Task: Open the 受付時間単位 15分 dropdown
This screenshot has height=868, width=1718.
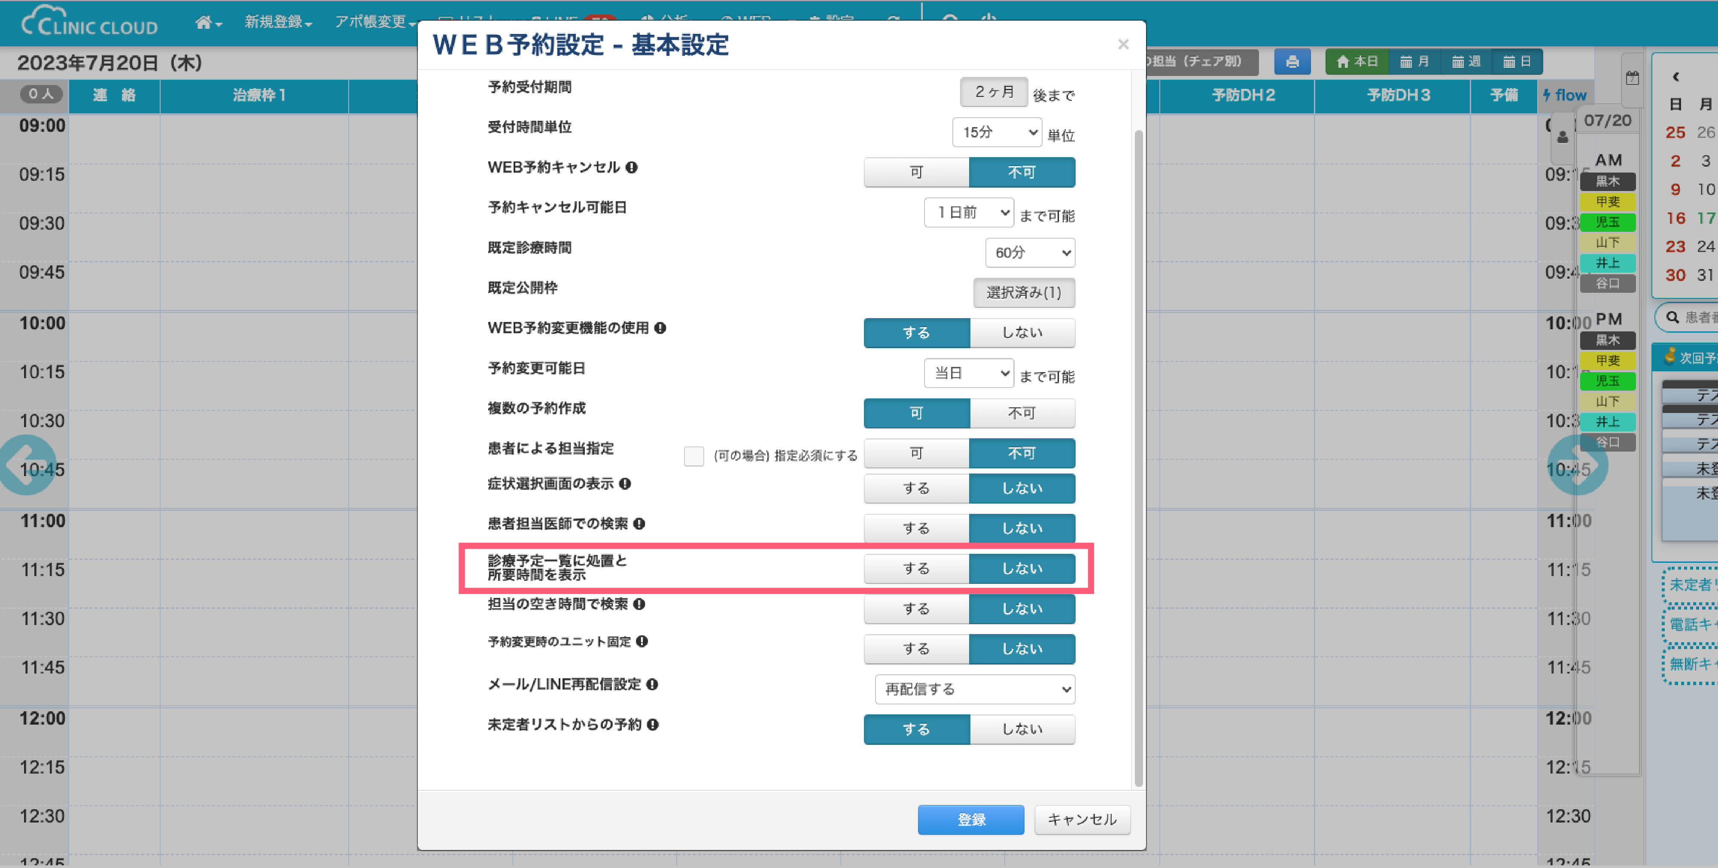Action: click(996, 133)
